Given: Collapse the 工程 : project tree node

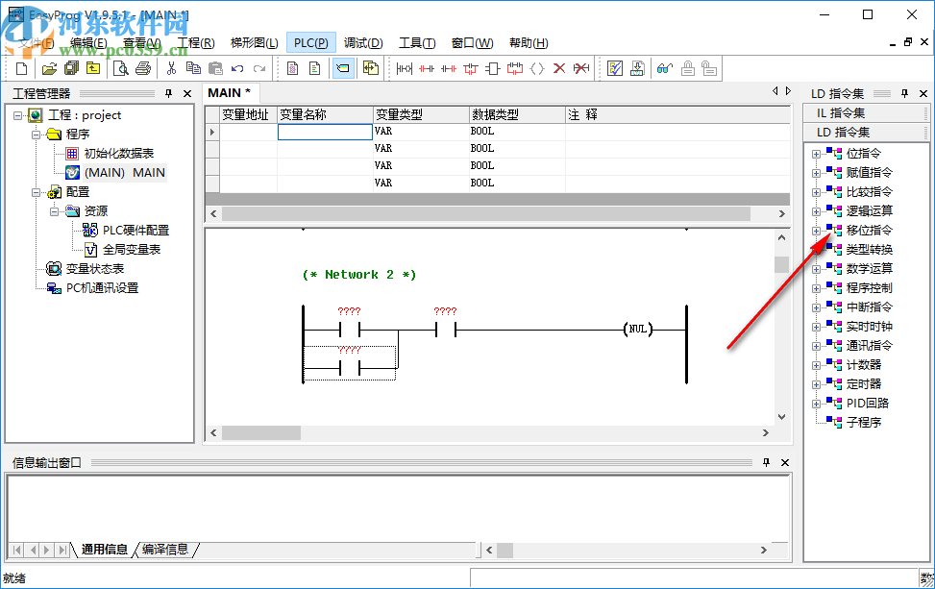Looking at the screenshot, I should tap(17, 115).
